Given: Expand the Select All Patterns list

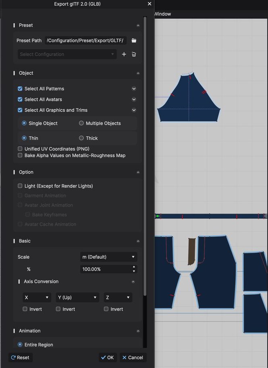Looking at the screenshot, I should [x=134, y=89].
